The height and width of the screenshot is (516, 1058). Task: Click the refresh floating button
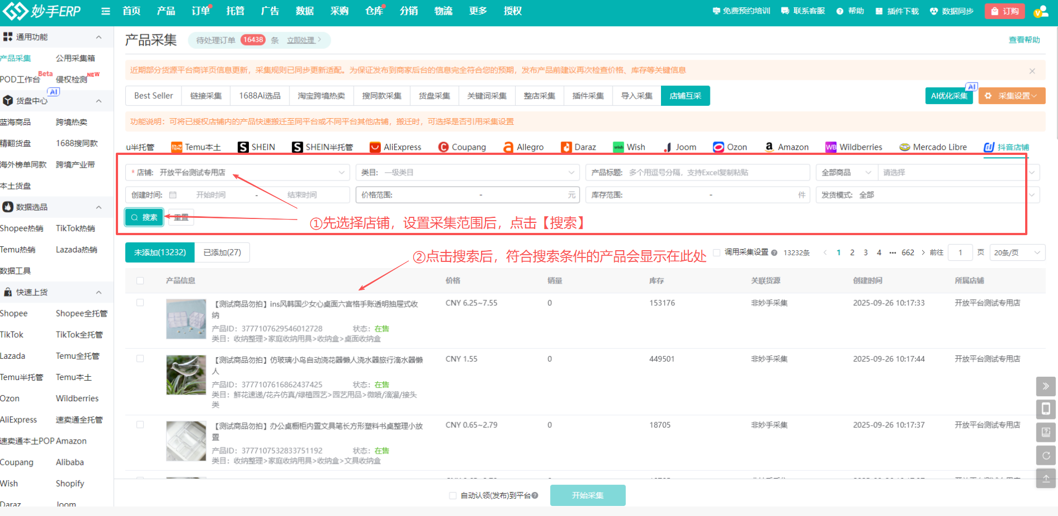click(x=1046, y=455)
